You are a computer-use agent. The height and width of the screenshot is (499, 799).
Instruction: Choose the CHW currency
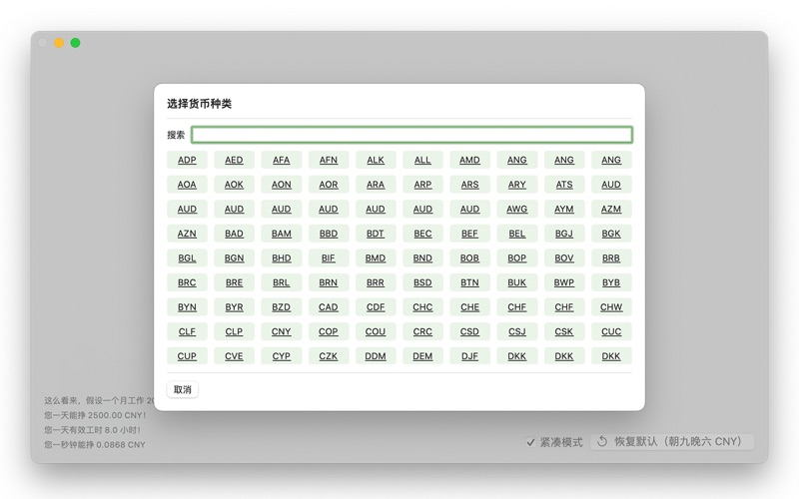click(x=611, y=307)
